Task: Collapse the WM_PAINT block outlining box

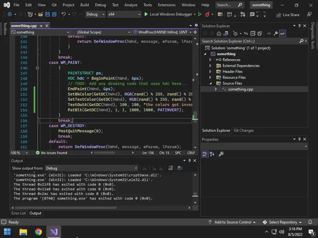Action: pyautogui.click(x=37, y=68)
